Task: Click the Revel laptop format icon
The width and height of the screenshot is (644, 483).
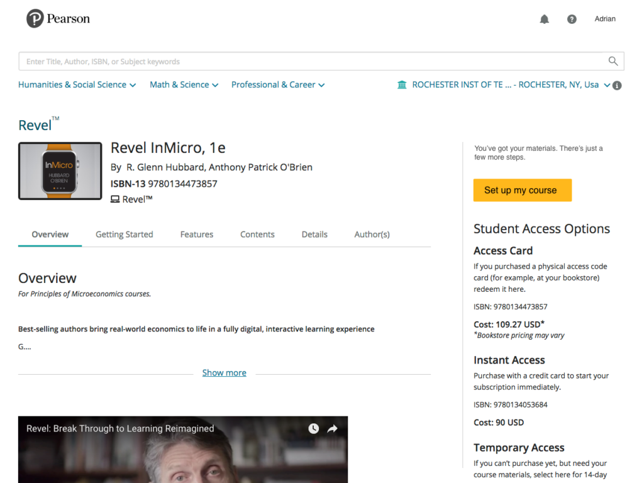Action: click(115, 199)
